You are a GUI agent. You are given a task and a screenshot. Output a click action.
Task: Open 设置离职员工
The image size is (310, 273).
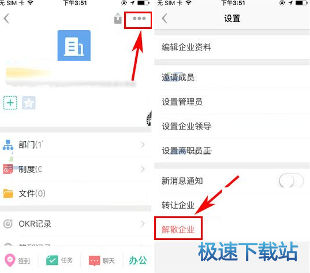[x=232, y=150]
